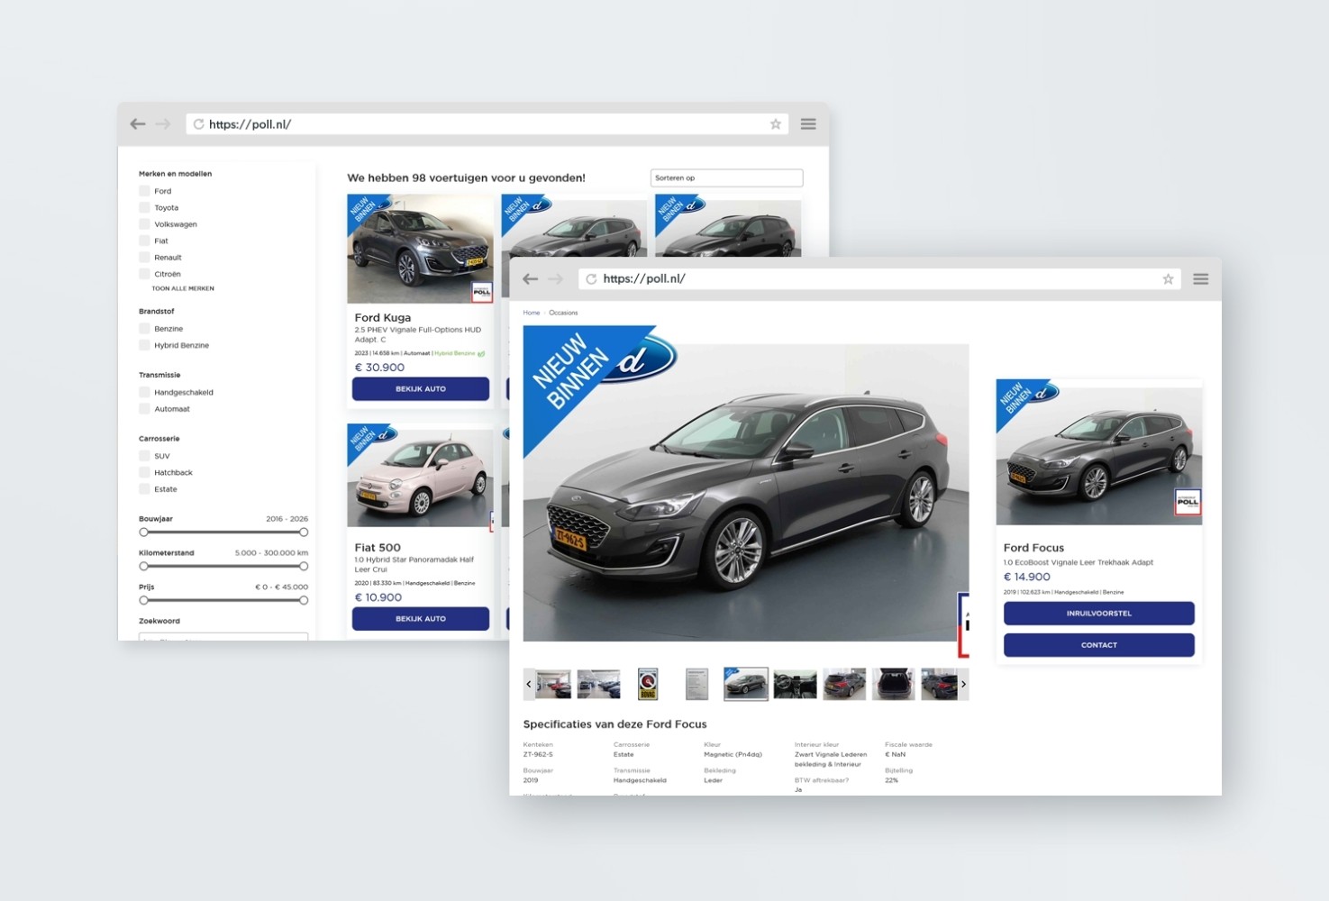Click the large Ford Focus main photo
1329x901 pixels.
pos(746,484)
